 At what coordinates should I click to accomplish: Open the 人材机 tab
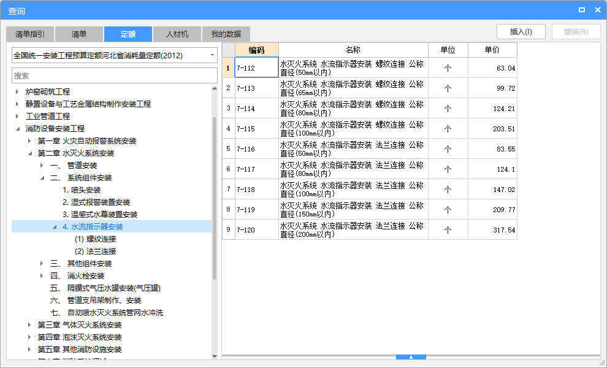177,34
